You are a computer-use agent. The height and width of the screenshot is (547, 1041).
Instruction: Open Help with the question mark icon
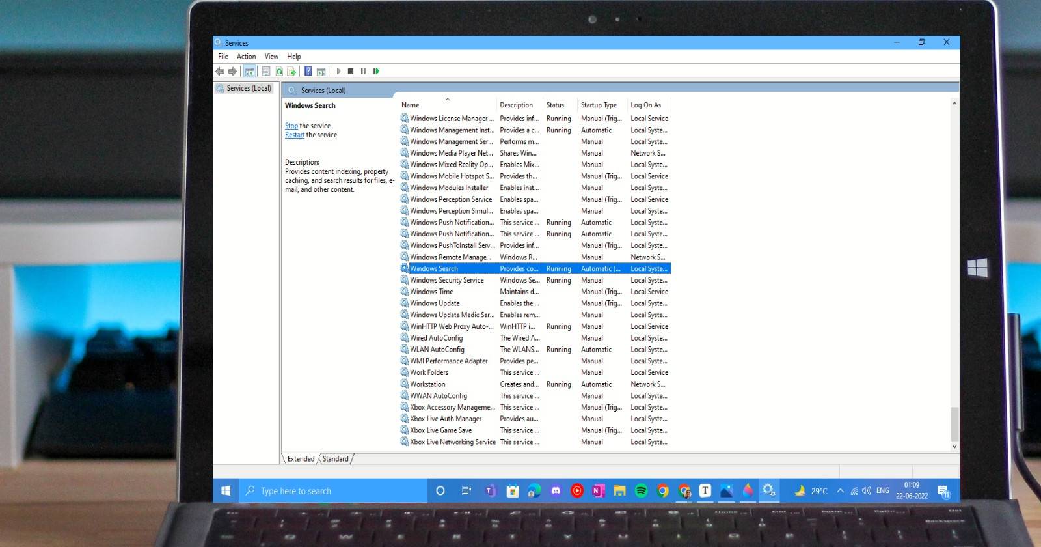[x=308, y=71]
